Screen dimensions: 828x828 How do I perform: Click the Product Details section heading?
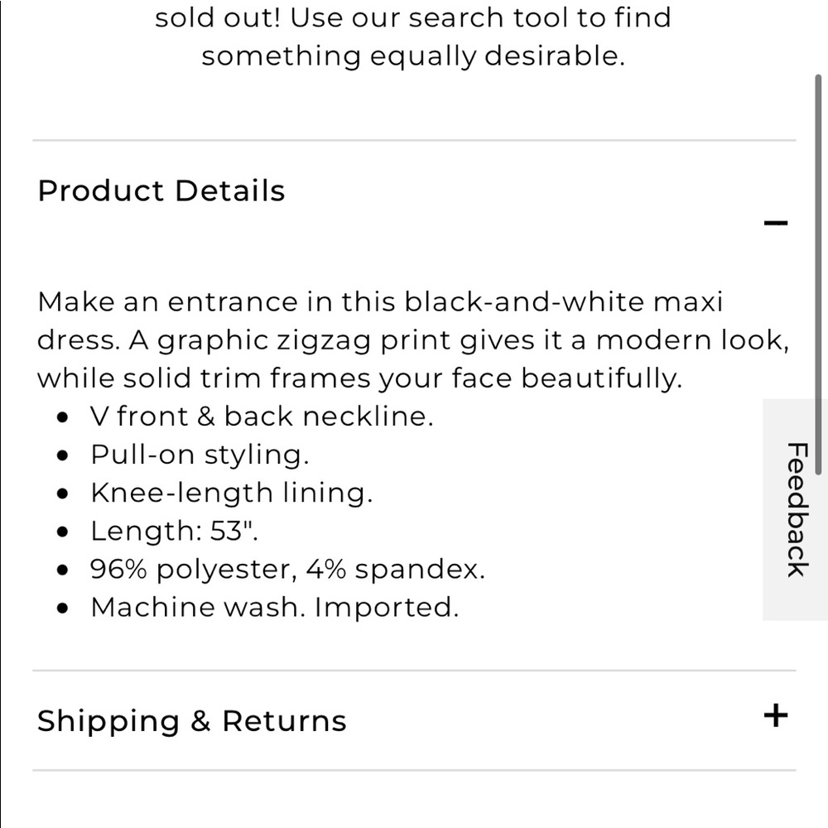161,190
